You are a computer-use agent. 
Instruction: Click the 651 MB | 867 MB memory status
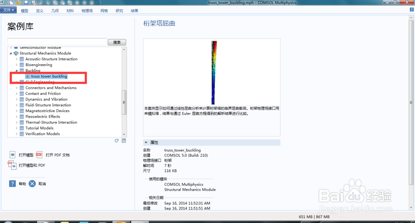coord(314,217)
